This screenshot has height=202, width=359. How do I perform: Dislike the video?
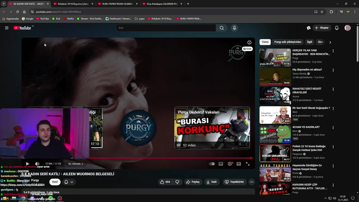click(x=177, y=182)
